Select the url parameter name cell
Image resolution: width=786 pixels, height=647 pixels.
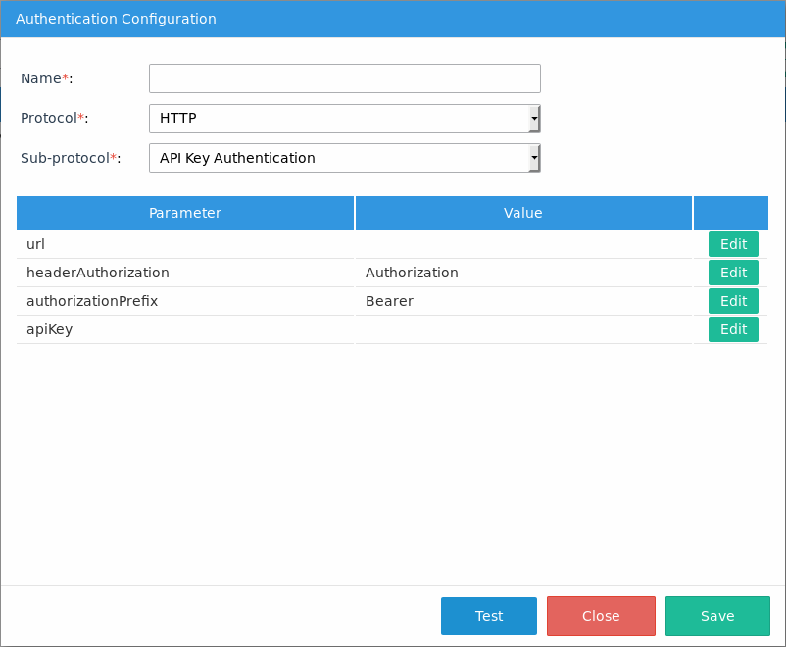(x=185, y=244)
